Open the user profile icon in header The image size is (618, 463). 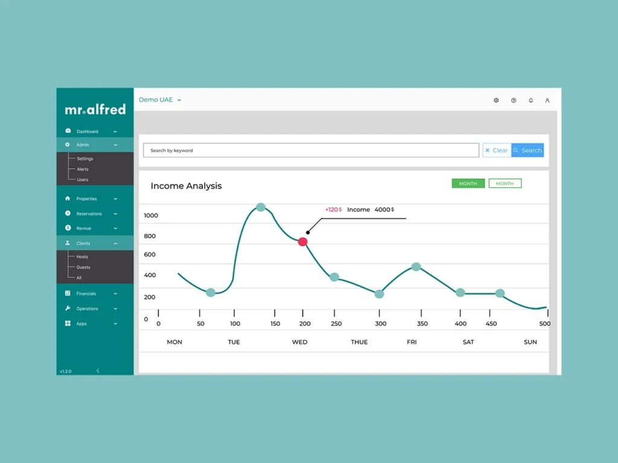547,101
